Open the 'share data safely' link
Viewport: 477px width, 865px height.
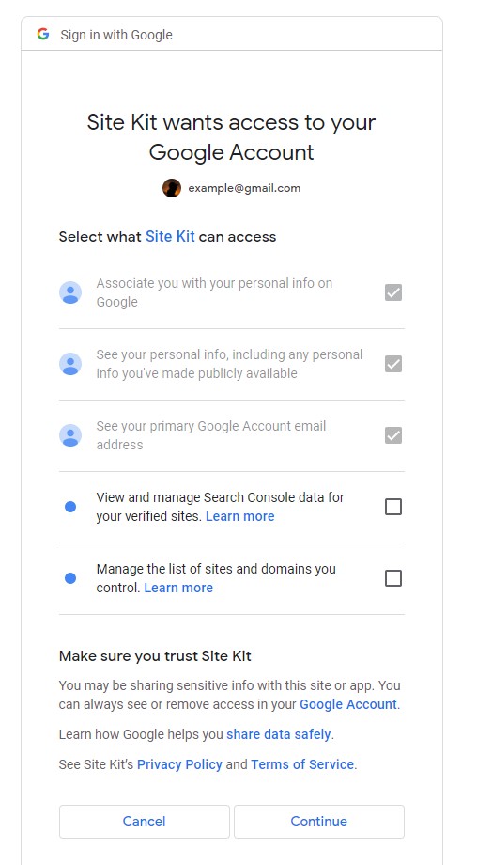279,735
